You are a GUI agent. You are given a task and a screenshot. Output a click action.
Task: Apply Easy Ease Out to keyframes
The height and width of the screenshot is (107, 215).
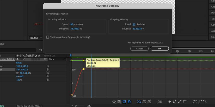tap(205, 102)
